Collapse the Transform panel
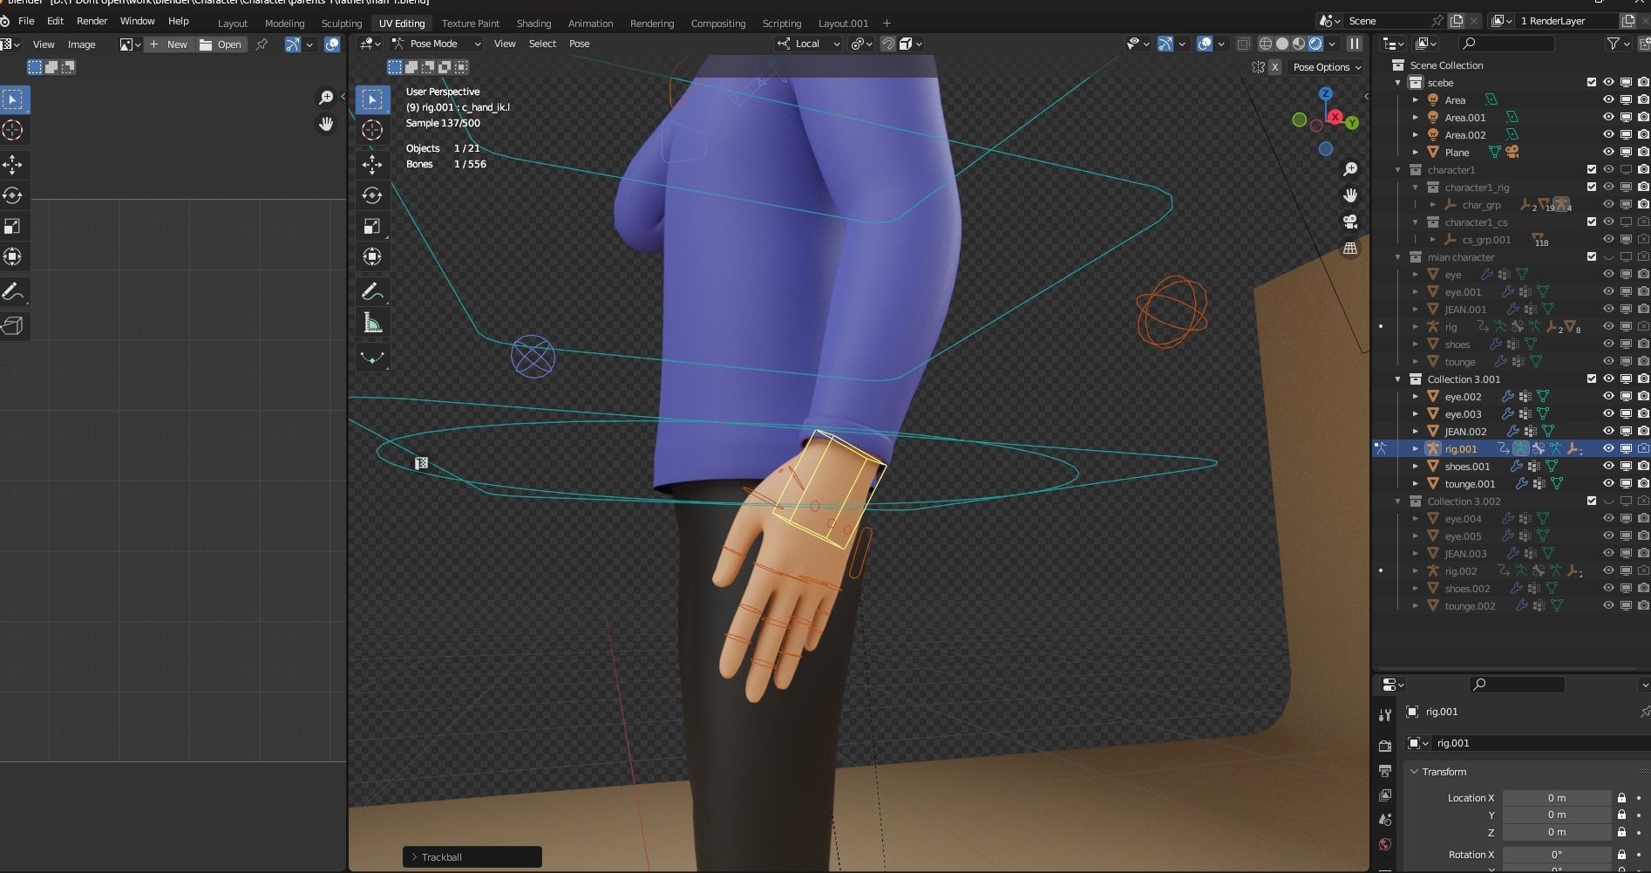This screenshot has width=1651, height=873. 1413,772
